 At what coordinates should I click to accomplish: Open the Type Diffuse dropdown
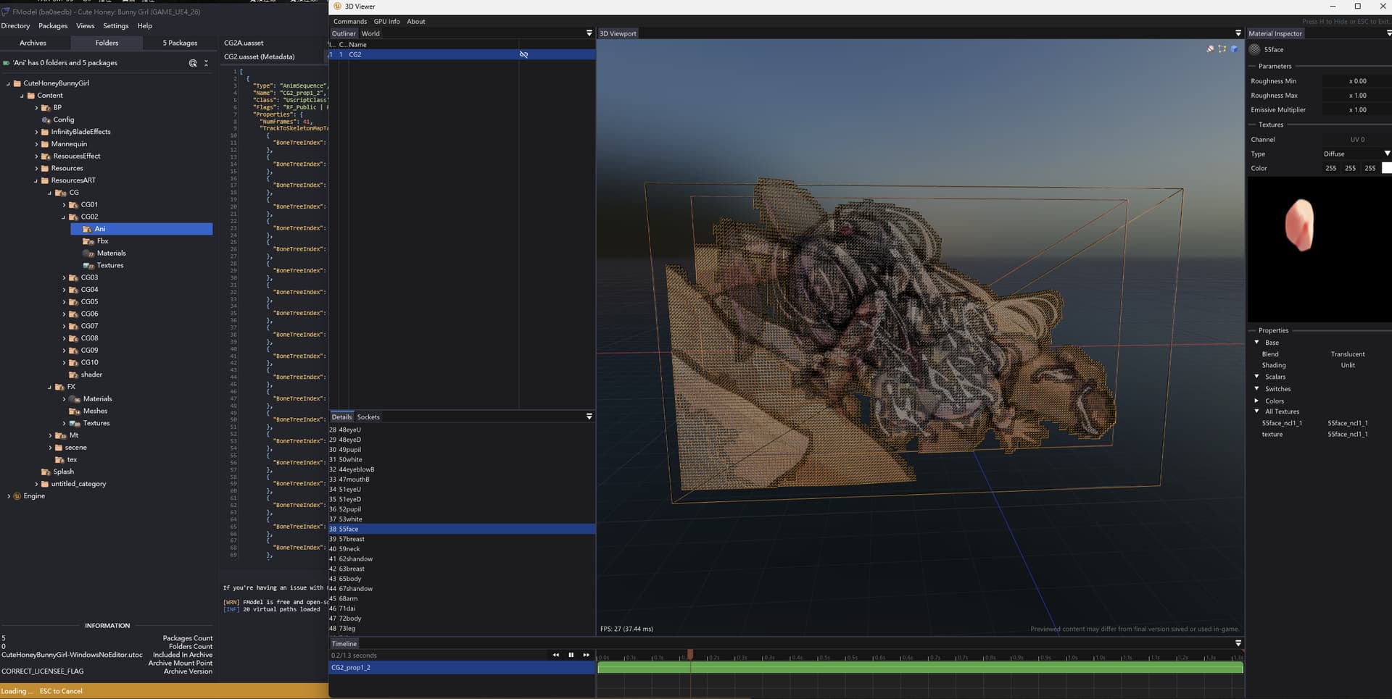tap(1356, 154)
